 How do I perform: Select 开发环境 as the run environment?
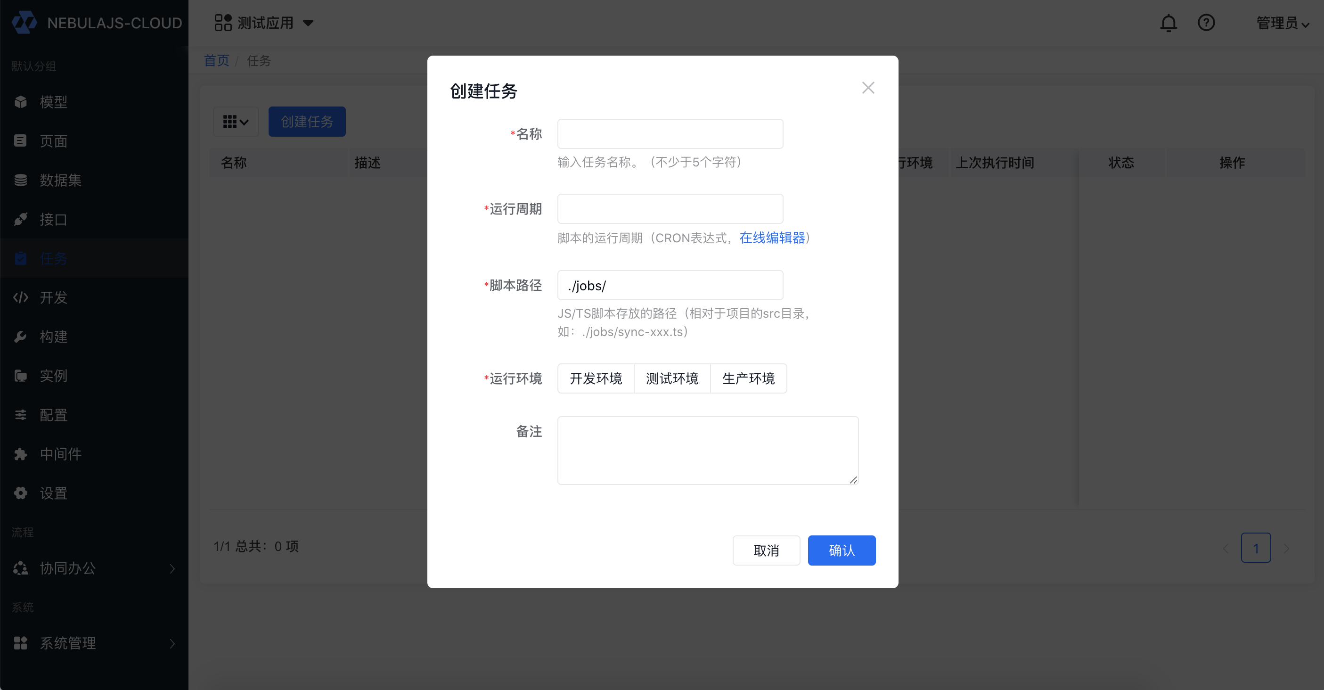(x=595, y=378)
